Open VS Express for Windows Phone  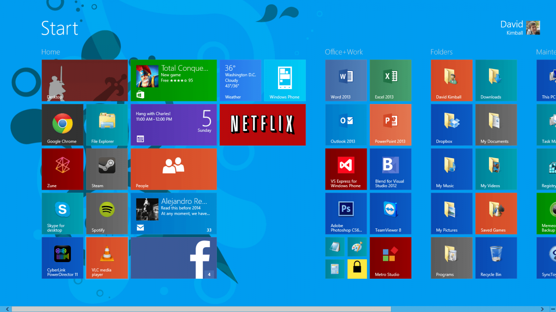(346, 169)
